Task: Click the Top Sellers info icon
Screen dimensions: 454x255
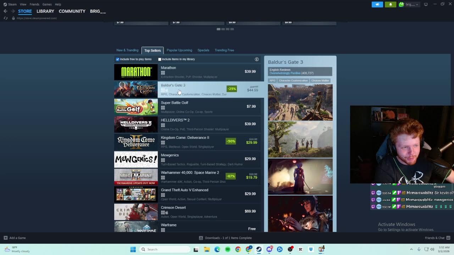Action: coord(257,59)
